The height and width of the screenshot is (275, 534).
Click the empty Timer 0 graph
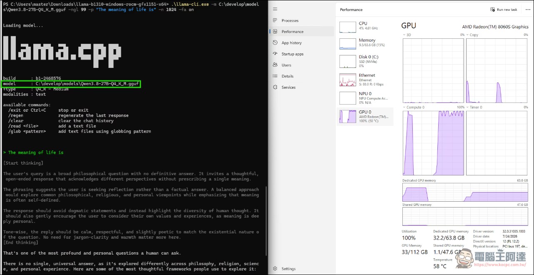coord(497,143)
